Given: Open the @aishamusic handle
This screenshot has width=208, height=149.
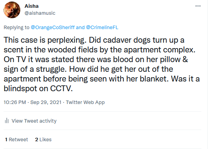Looking at the screenshot, I should [x=40, y=13].
